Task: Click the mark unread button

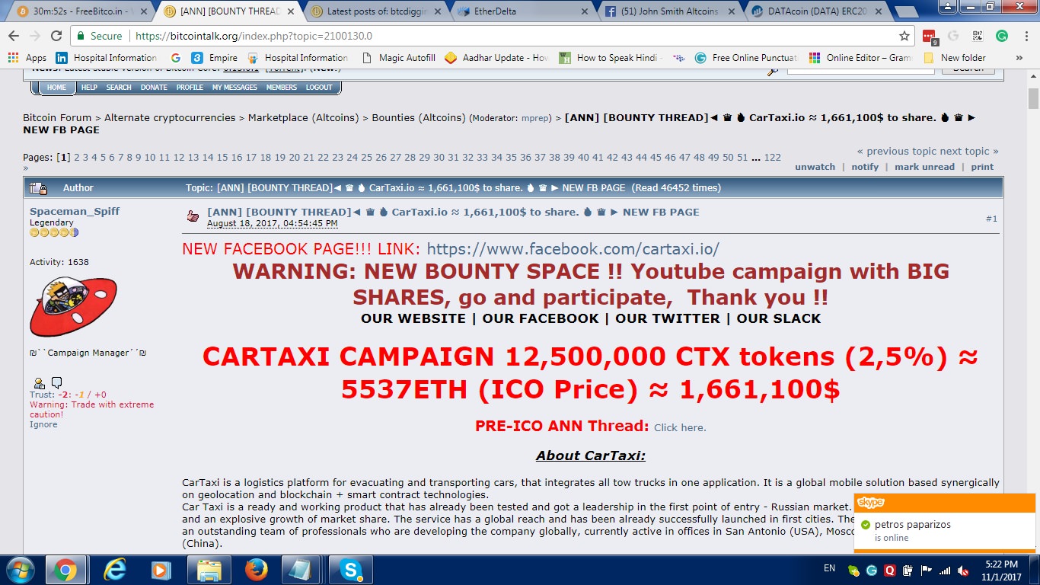Action: point(925,167)
